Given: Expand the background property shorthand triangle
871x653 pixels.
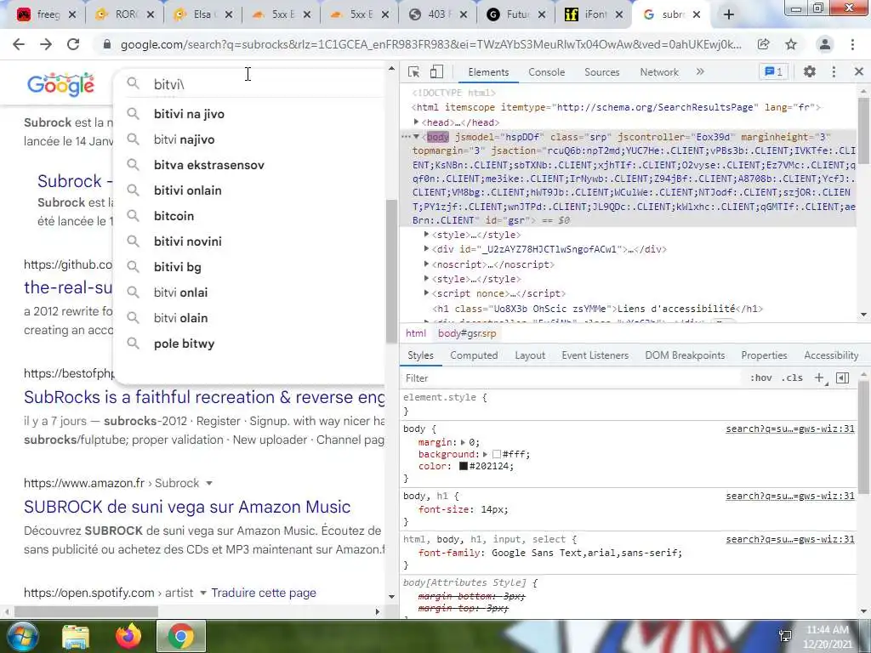Looking at the screenshot, I should click(485, 454).
